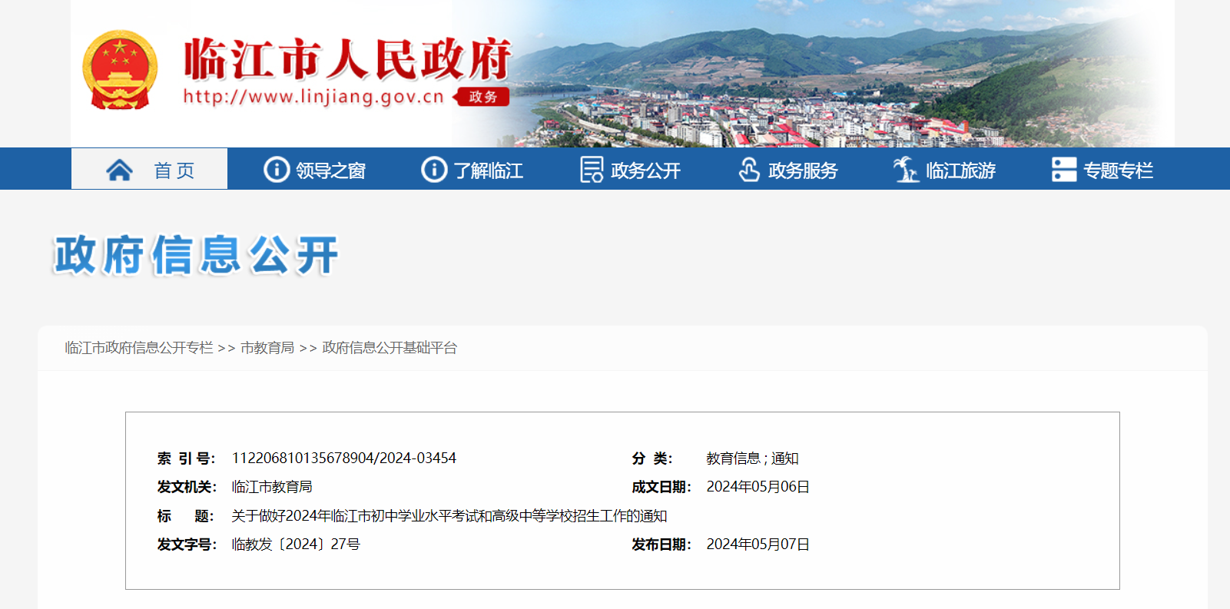Click the 政府信息公开 page heading

(x=196, y=255)
